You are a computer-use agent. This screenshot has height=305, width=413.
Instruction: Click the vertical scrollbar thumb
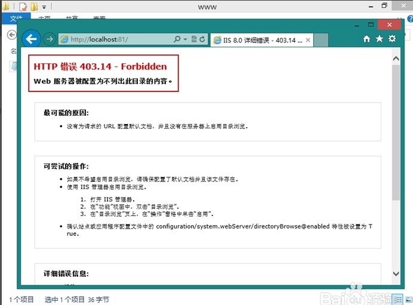[x=396, y=133]
